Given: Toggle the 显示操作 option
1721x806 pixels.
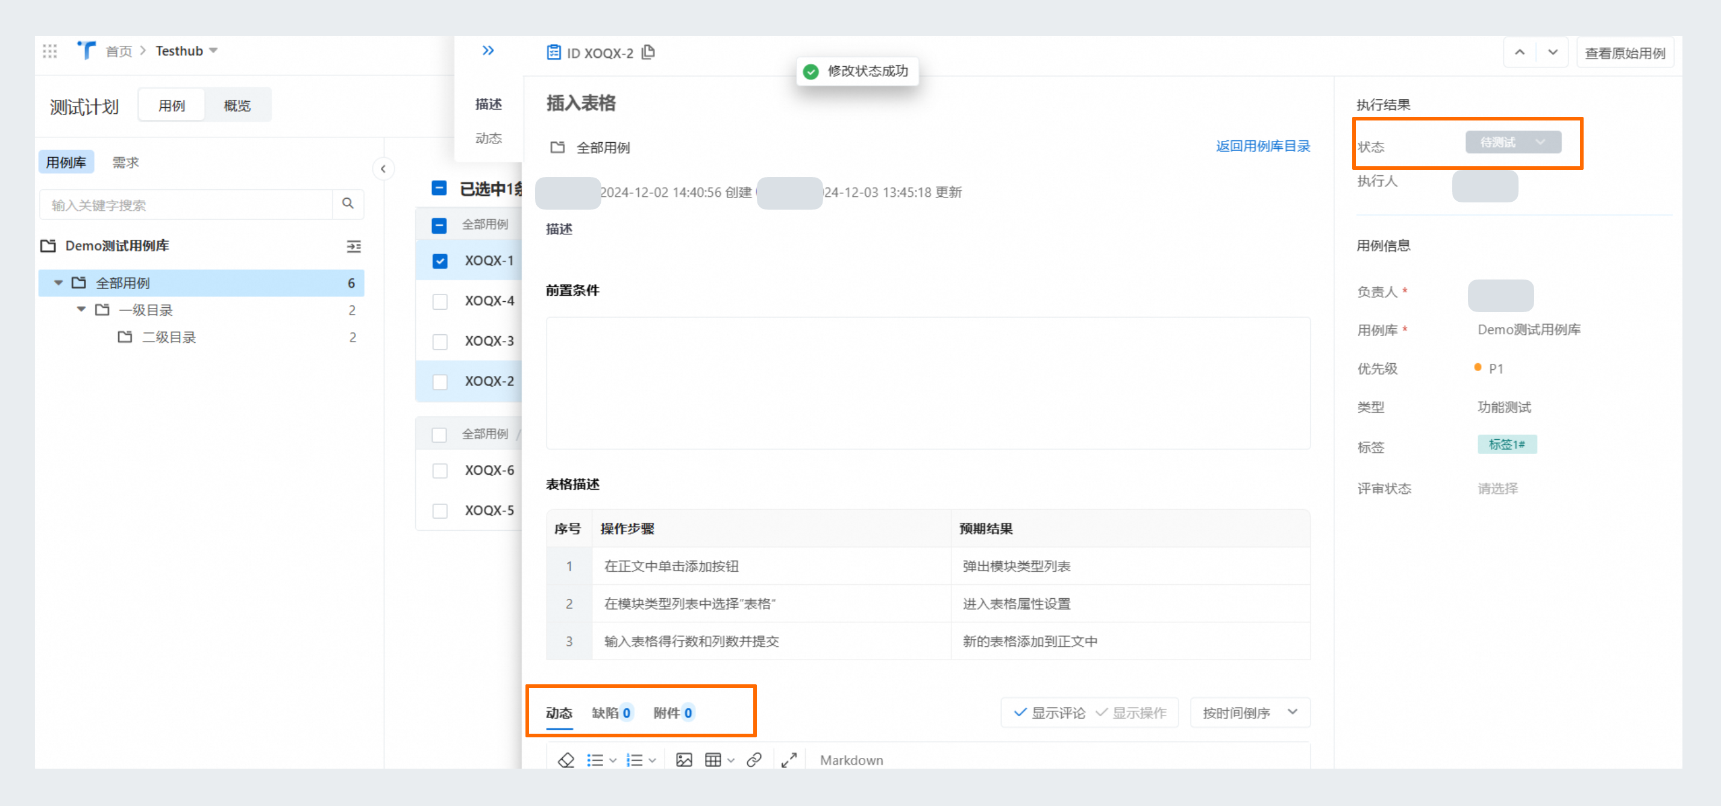Looking at the screenshot, I should (x=1130, y=713).
